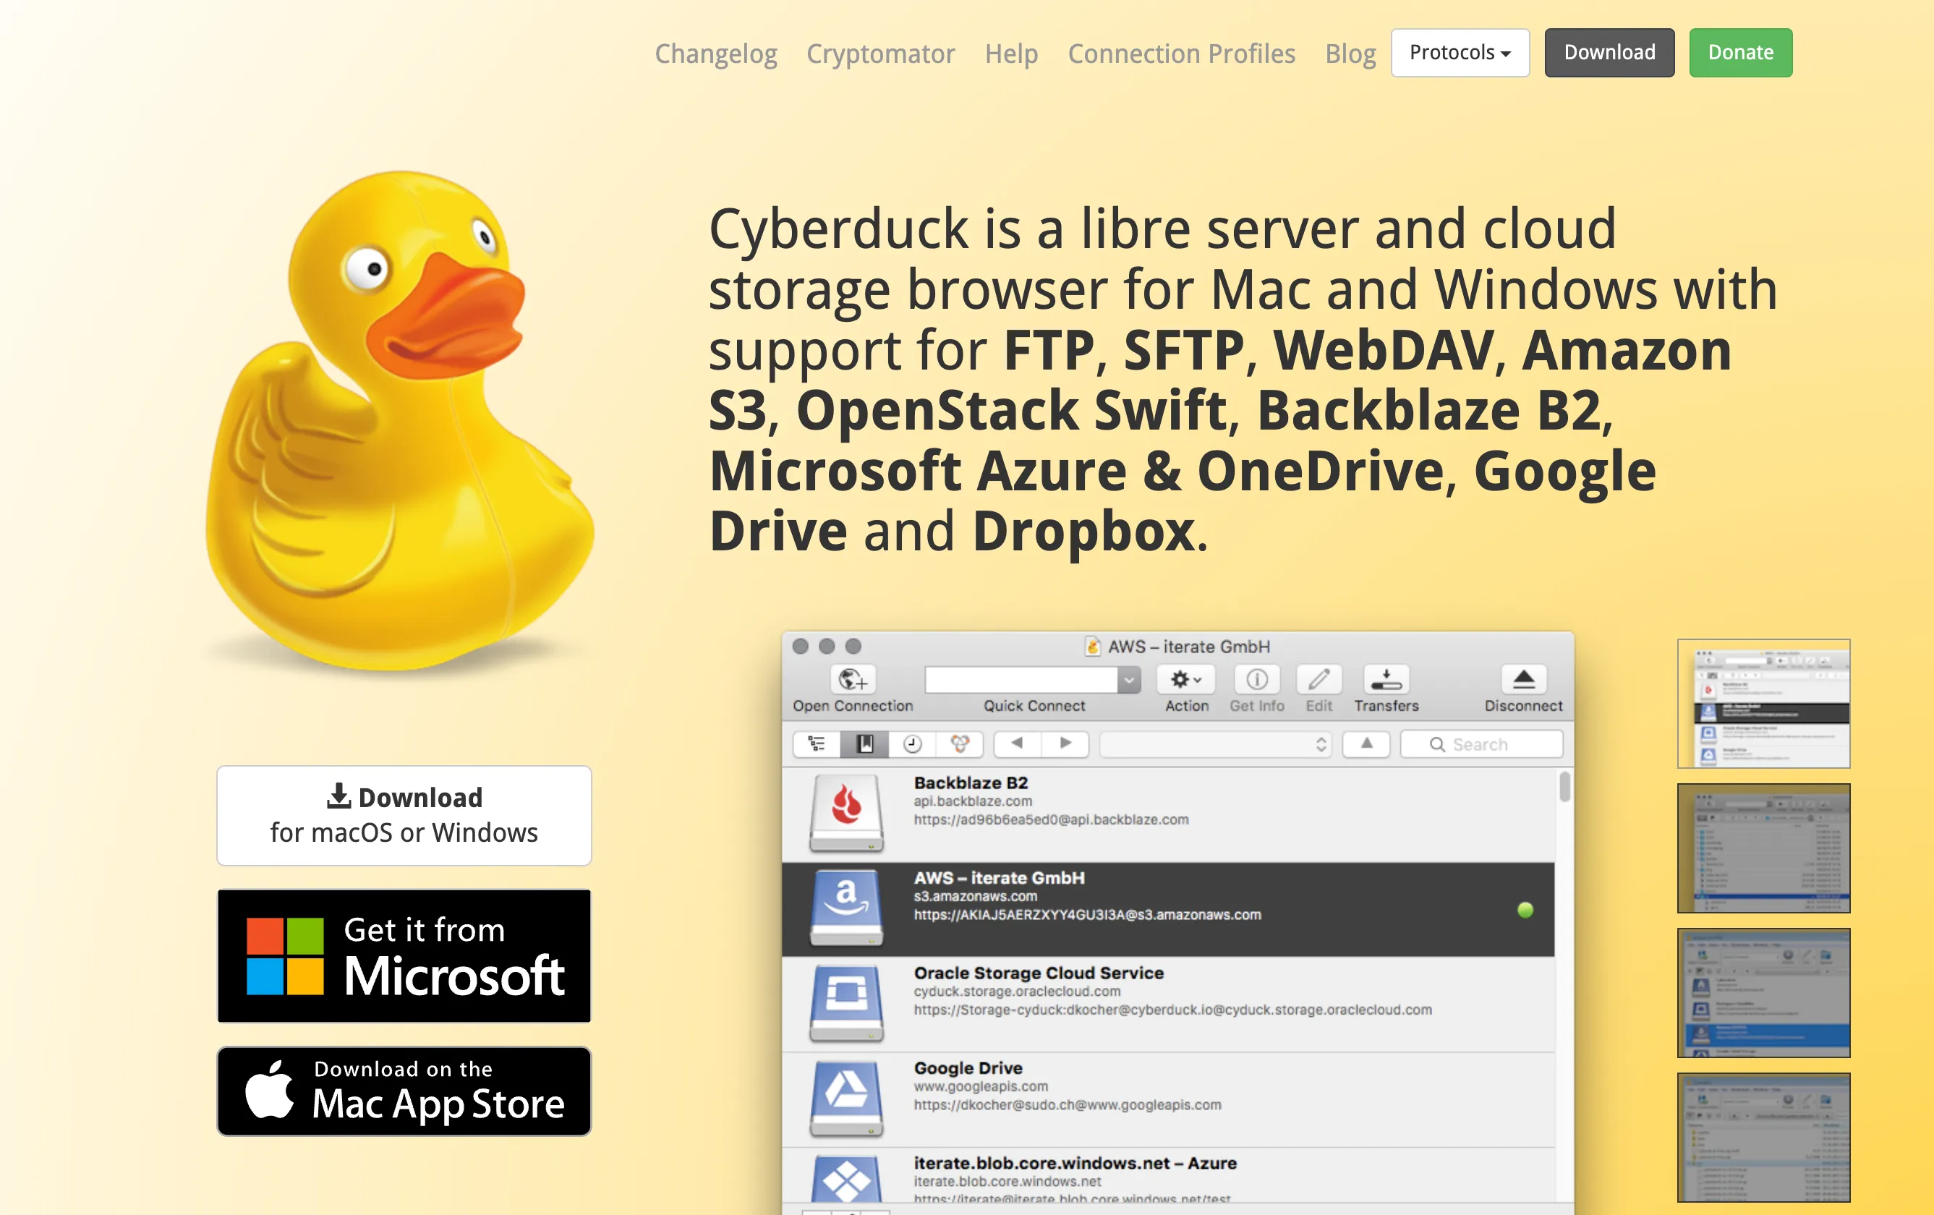Expand the Protocols dropdown
The width and height of the screenshot is (1934, 1215).
pyautogui.click(x=1460, y=53)
